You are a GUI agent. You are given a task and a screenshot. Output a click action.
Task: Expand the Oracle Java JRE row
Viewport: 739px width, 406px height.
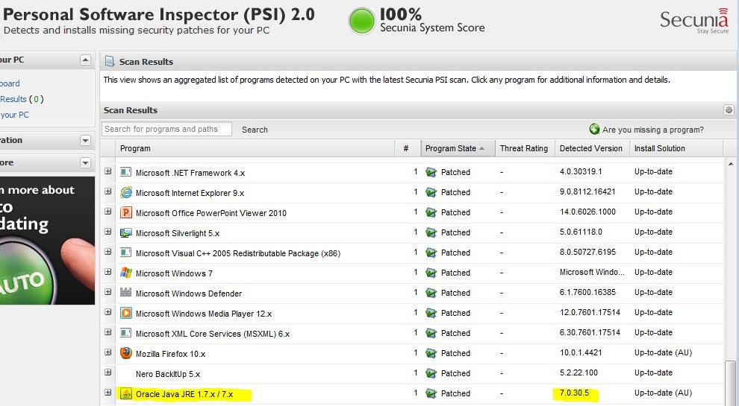click(x=108, y=393)
